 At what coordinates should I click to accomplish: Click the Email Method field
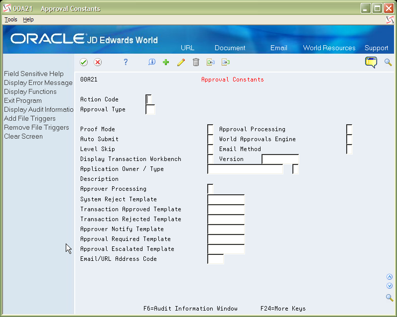click(349, 149)
